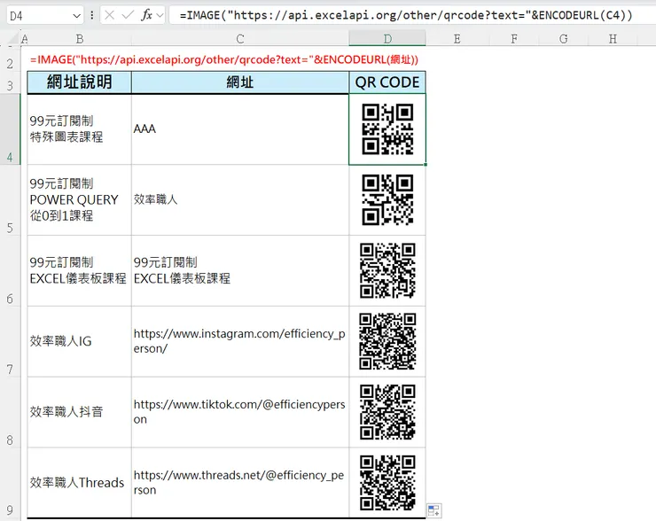The height and width of the screenshot is (521, 656).
Task: Select column H header
Action: click(x=613, y=39)
